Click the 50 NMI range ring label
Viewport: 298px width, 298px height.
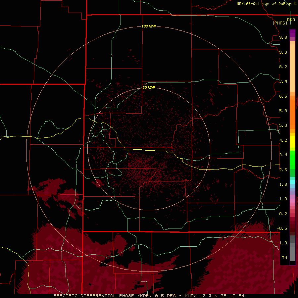[x=149, y=87]
